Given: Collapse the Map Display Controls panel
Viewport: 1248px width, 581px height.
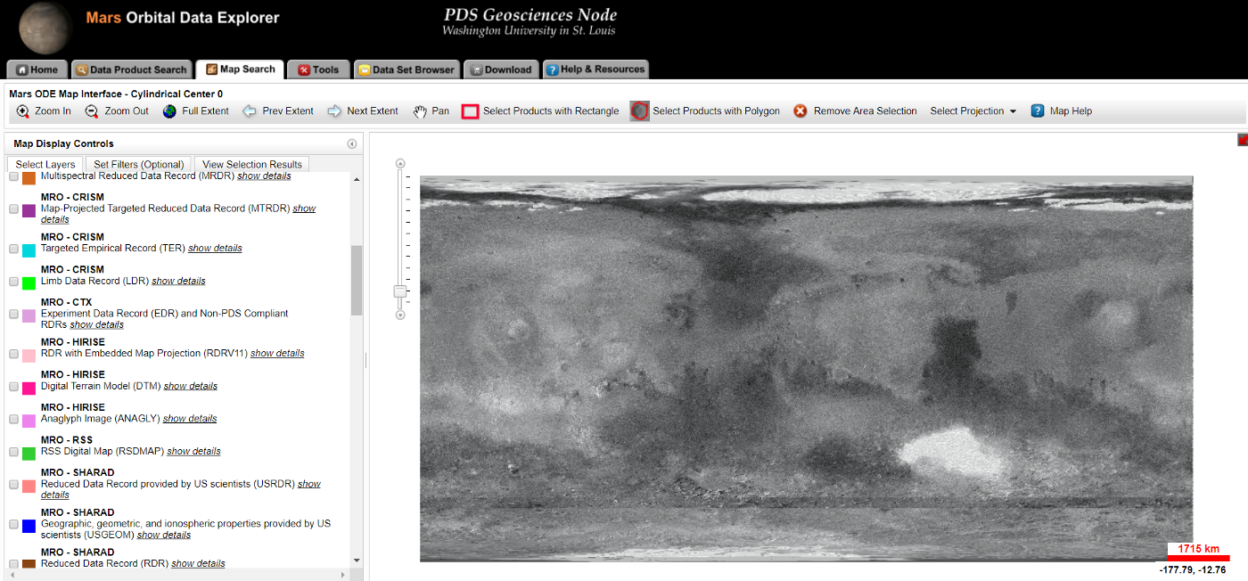Looking at the screenshot, I should click(x=352, y=143).
